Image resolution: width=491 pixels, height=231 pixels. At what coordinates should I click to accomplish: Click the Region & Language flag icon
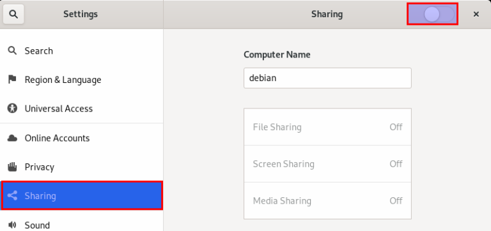point(12,79)
